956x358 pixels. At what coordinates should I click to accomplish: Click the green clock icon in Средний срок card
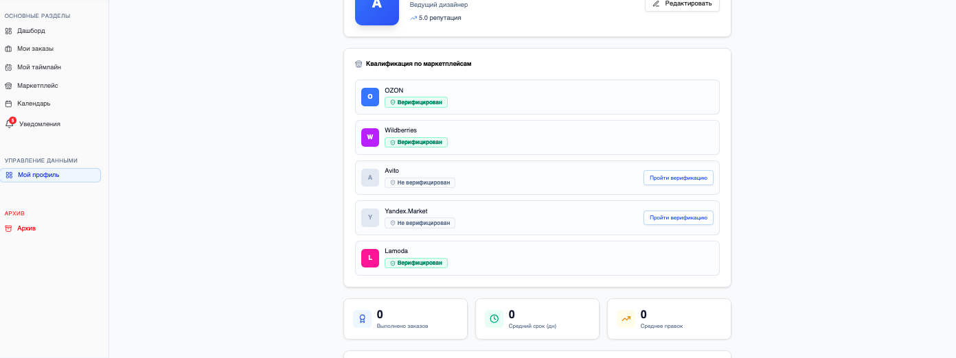tap(494, 319)
